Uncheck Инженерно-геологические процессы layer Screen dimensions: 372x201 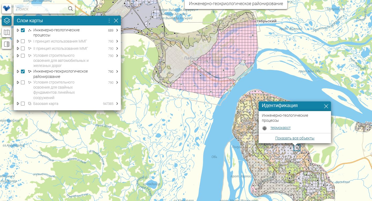23,30
